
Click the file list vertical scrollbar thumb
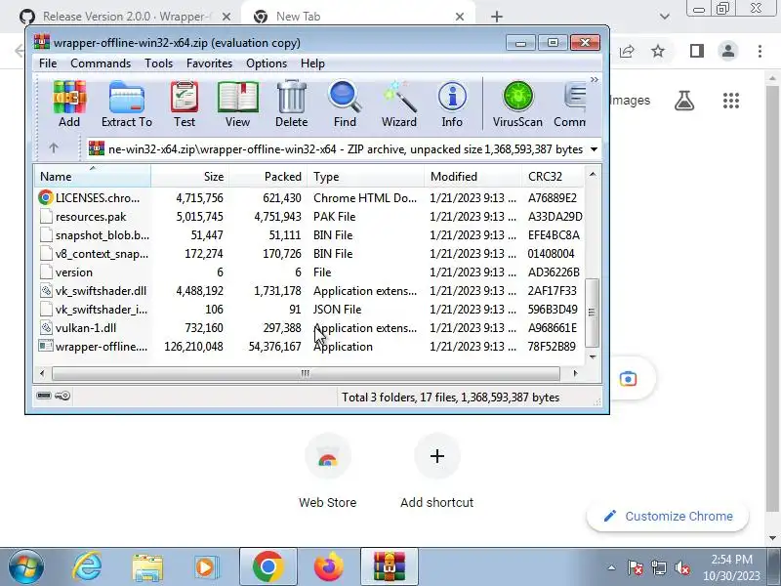click(x=592, y=313)
